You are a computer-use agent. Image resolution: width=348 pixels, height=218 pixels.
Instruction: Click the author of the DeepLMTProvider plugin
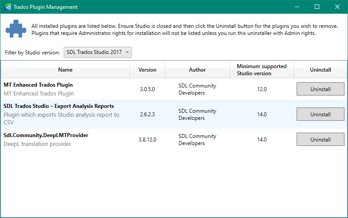(197, 139)
